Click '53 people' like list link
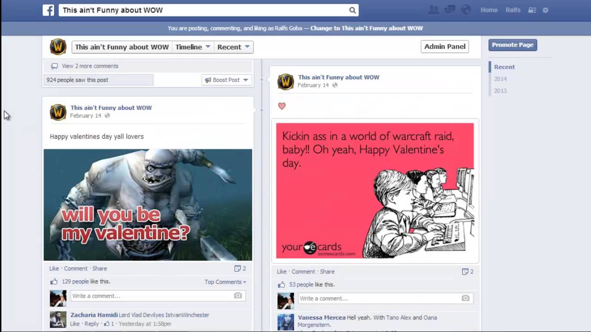The width and height of the screenshot is (591, 332). point(301,285)
